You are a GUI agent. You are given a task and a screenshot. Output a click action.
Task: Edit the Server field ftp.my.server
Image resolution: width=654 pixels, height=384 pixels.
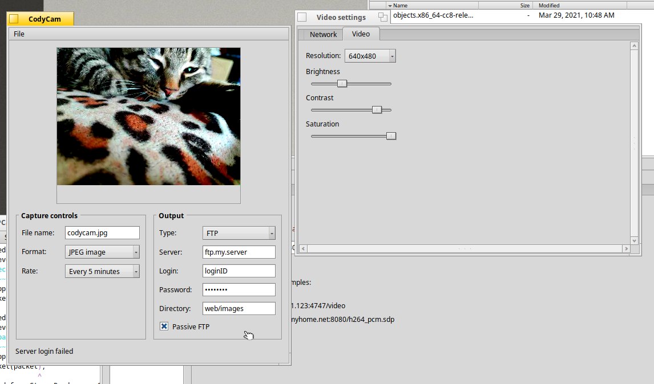[x=239, y=252]
